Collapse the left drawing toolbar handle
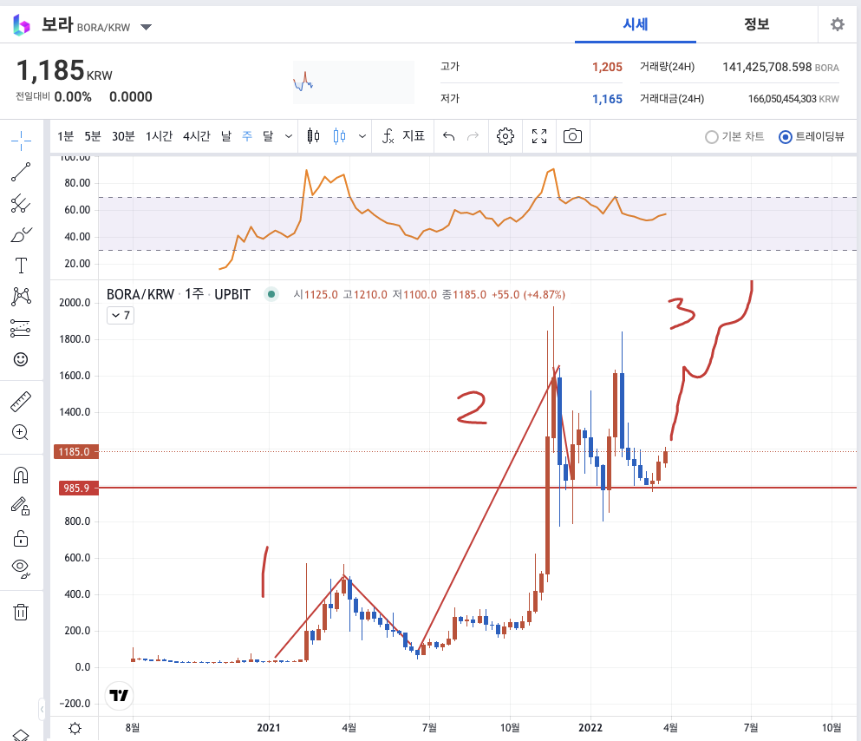 click(42, 710)
